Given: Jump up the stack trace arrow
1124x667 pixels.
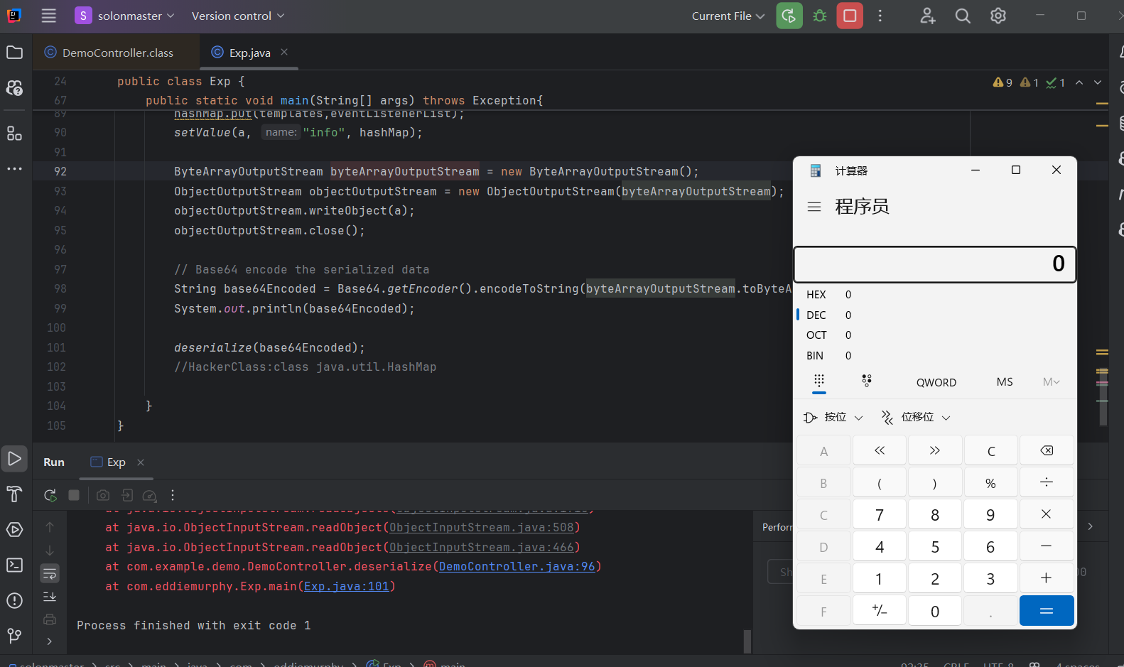Looking at the screenshot, I should [x=50, y=527].
